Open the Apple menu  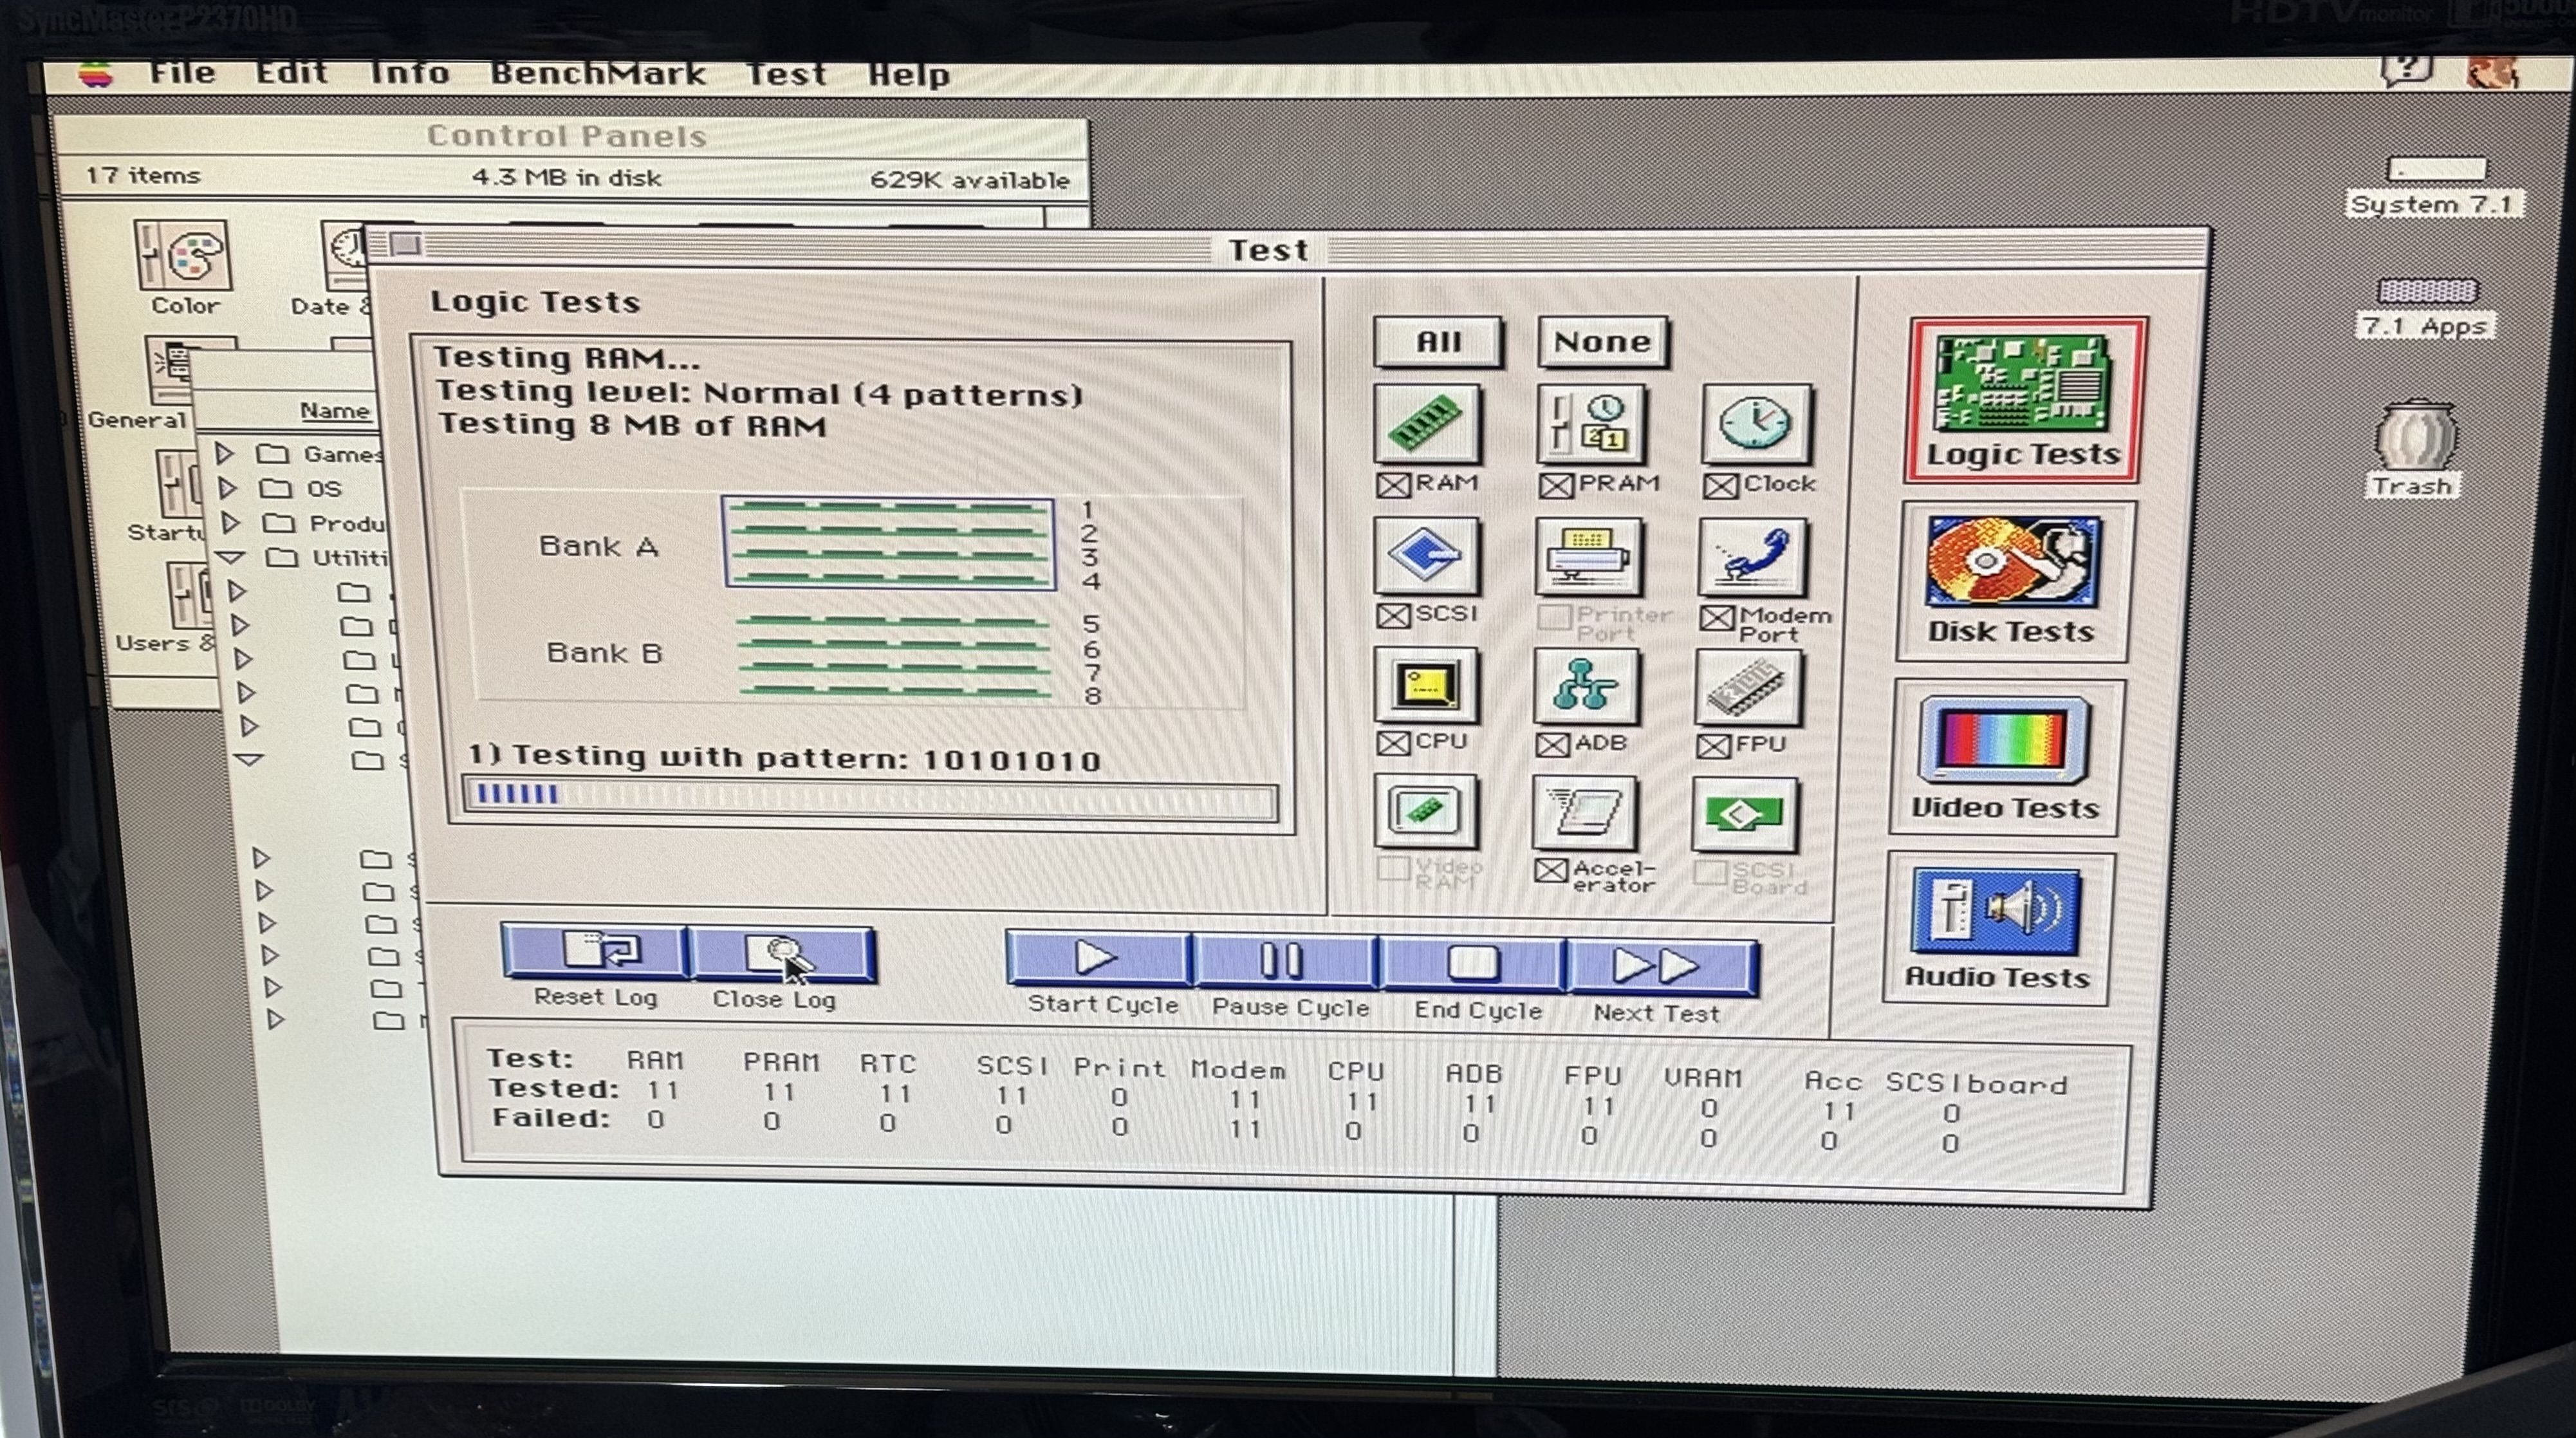(x=95, y=75)
